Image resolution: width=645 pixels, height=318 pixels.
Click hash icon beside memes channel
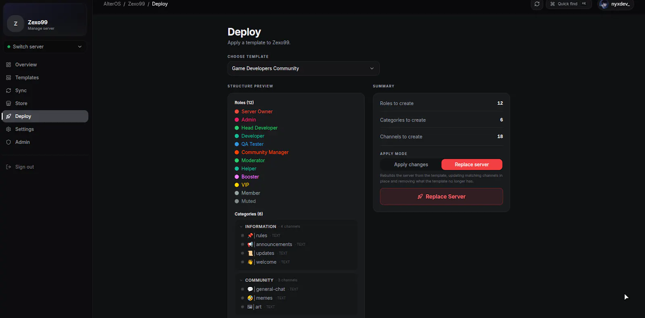[242, 298]
